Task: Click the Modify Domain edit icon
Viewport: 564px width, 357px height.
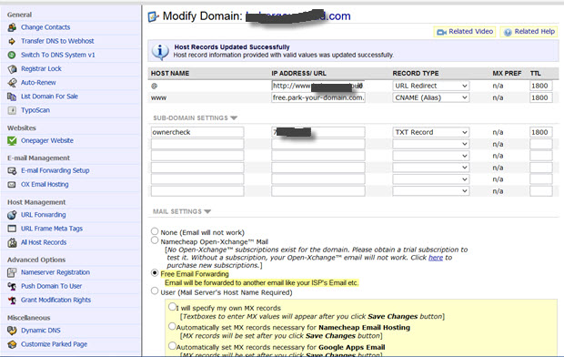Action: (x=153, y=16)
